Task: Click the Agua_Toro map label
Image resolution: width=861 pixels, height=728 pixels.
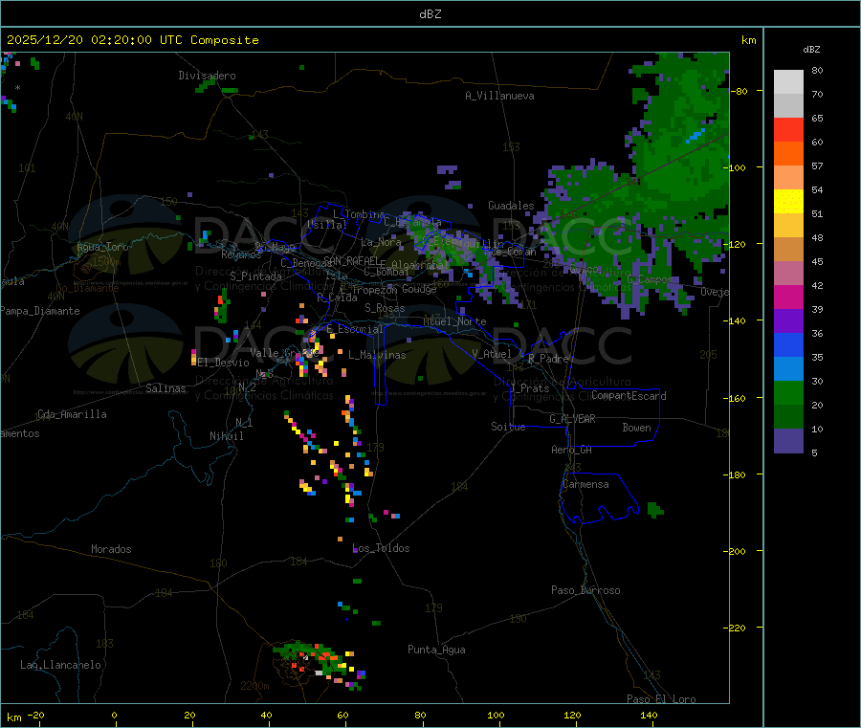Action: [x=102, y=247]
